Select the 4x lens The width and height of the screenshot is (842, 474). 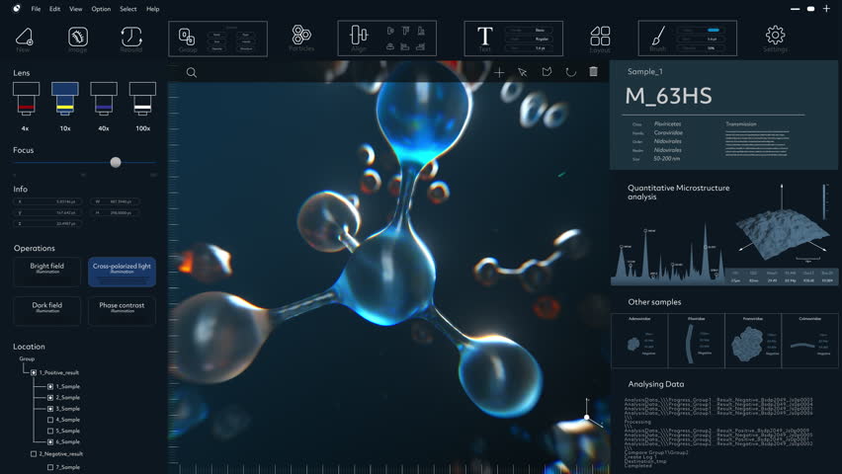point(26,99)
